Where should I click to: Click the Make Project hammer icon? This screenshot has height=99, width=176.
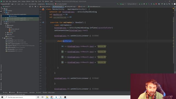point(117,4)
